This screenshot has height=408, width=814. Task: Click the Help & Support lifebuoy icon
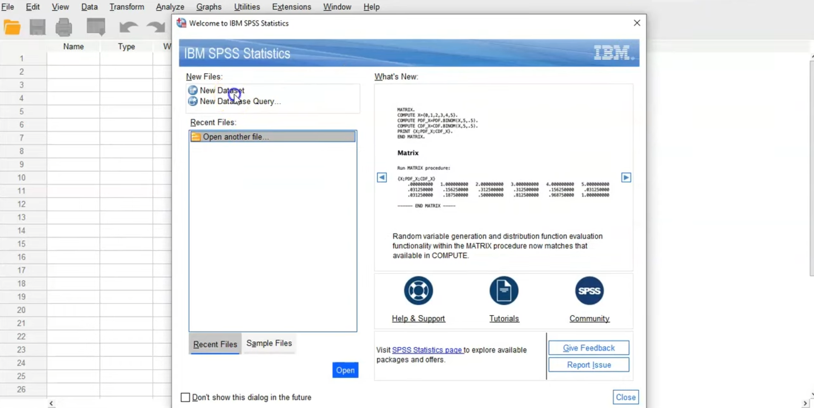pyautogui.click(x=418, y=291)
